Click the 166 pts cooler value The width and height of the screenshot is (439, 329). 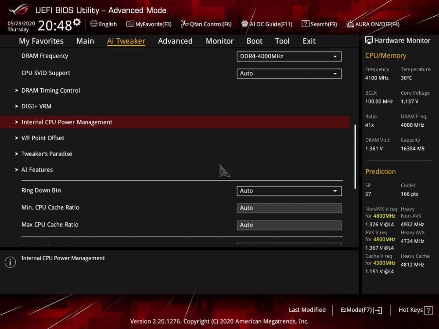click(x=409, y=194)
